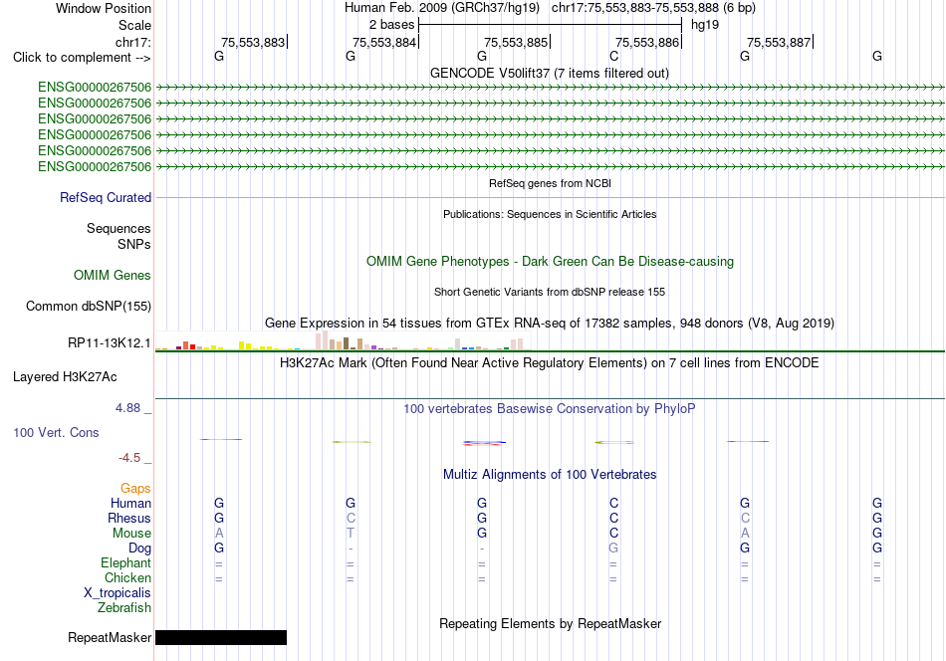Click the 'Scale' track label
This screenshot has height=661, width=946.
134,25
